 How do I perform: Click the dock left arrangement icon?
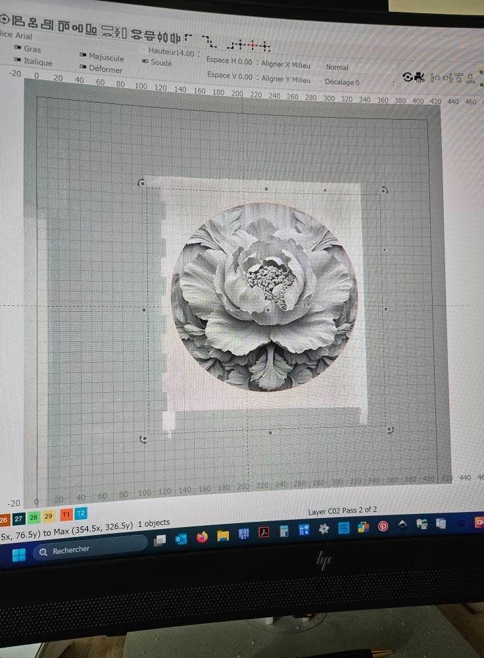coord(435,78)
